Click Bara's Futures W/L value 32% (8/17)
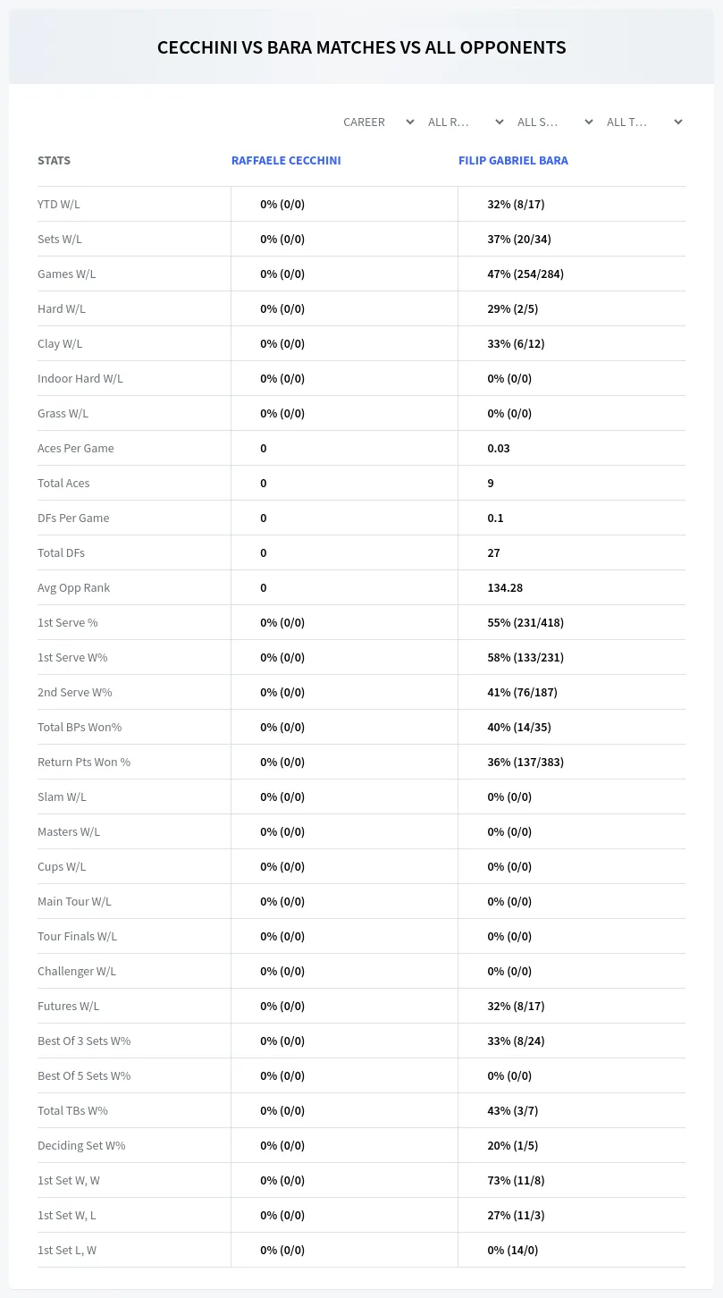This screenshot has height=1298, width=723. 516,1006
